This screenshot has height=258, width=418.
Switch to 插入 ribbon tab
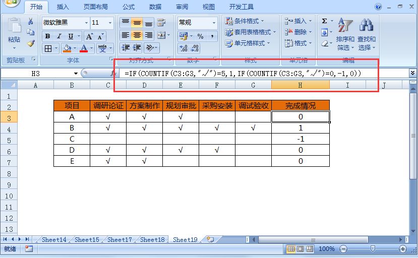63,7
